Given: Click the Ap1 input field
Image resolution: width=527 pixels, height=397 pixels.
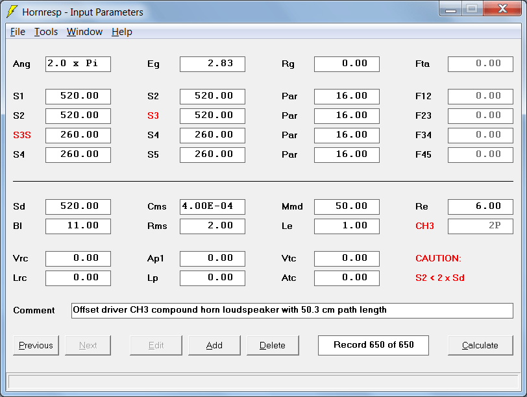Looking at the screenshot, I should click(x=212, y=259).
